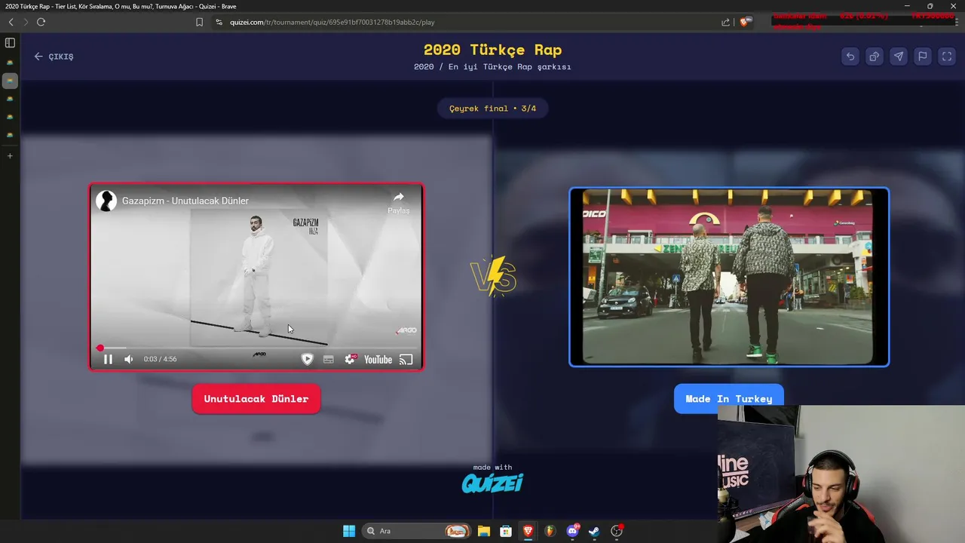The height and width of the screenshot is (543, 965).
Task: Add a new item with sidebar plus icon
Action: [10, 156]
